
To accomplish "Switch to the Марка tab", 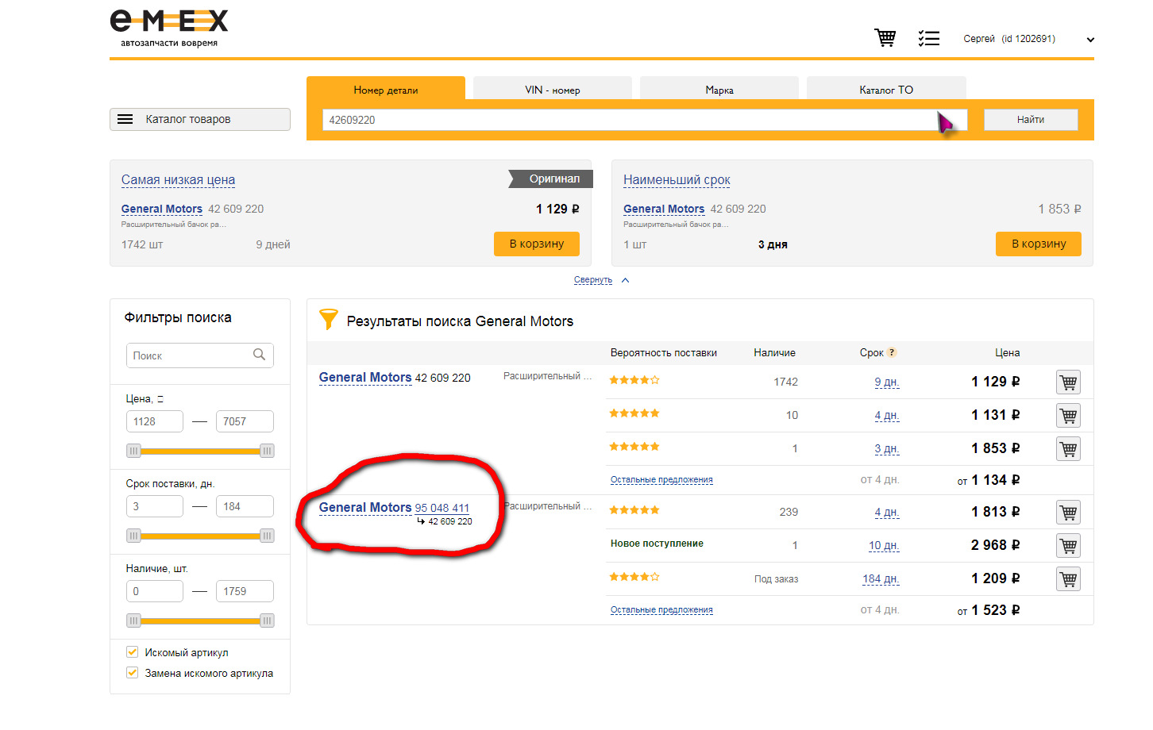I will click(x=719, y=90).
